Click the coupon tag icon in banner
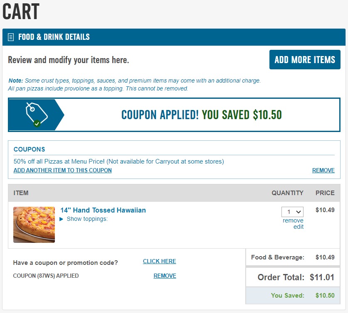Image resolution: width=348 pixels, height=313 pixels. pos(37,114)
